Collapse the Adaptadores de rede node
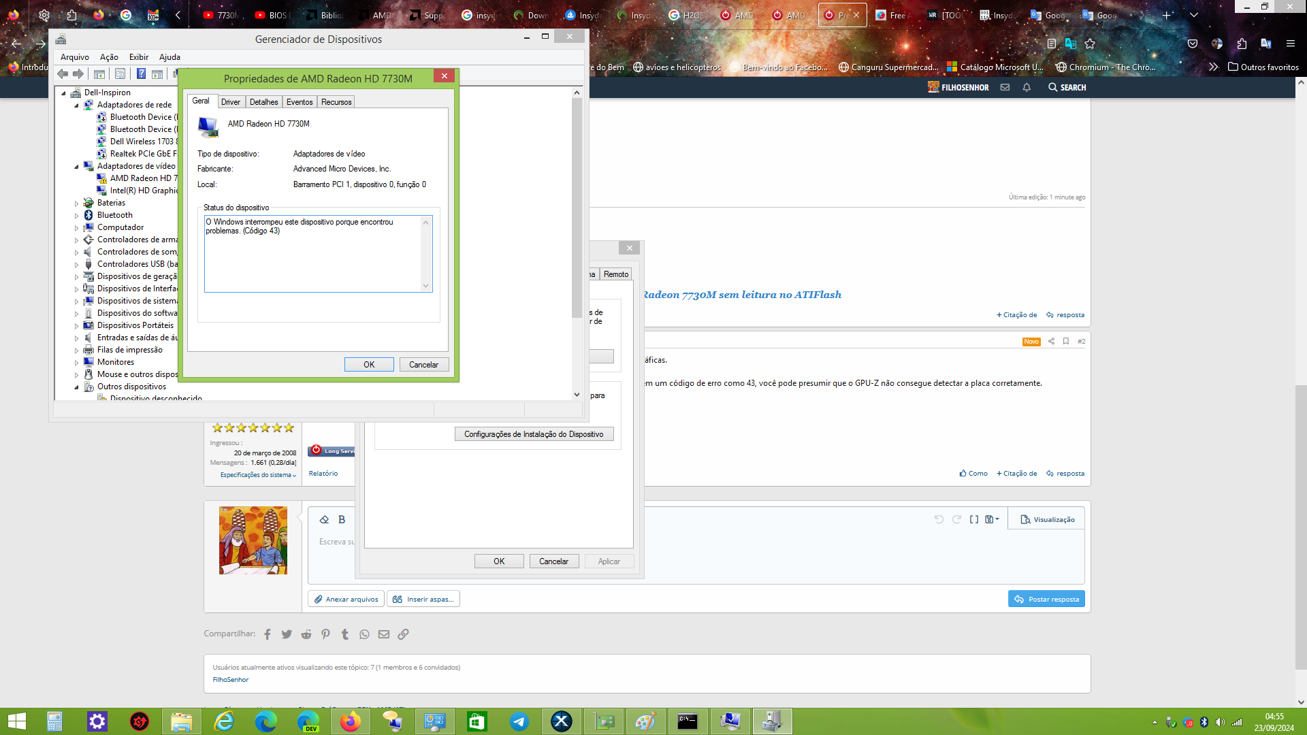The width and height of the screenshot is (1307, 735). (76, 105)
